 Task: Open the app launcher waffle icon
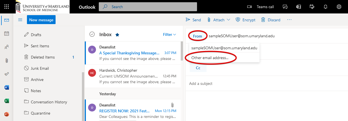7,7
